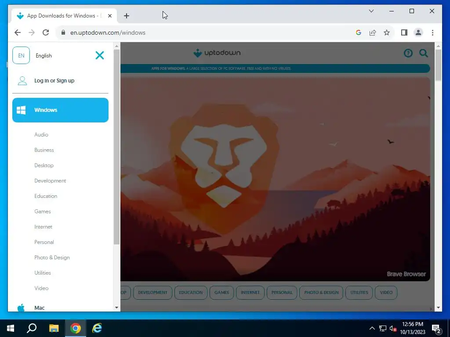
Task: Open the help question mark icon
Action: 408,53
